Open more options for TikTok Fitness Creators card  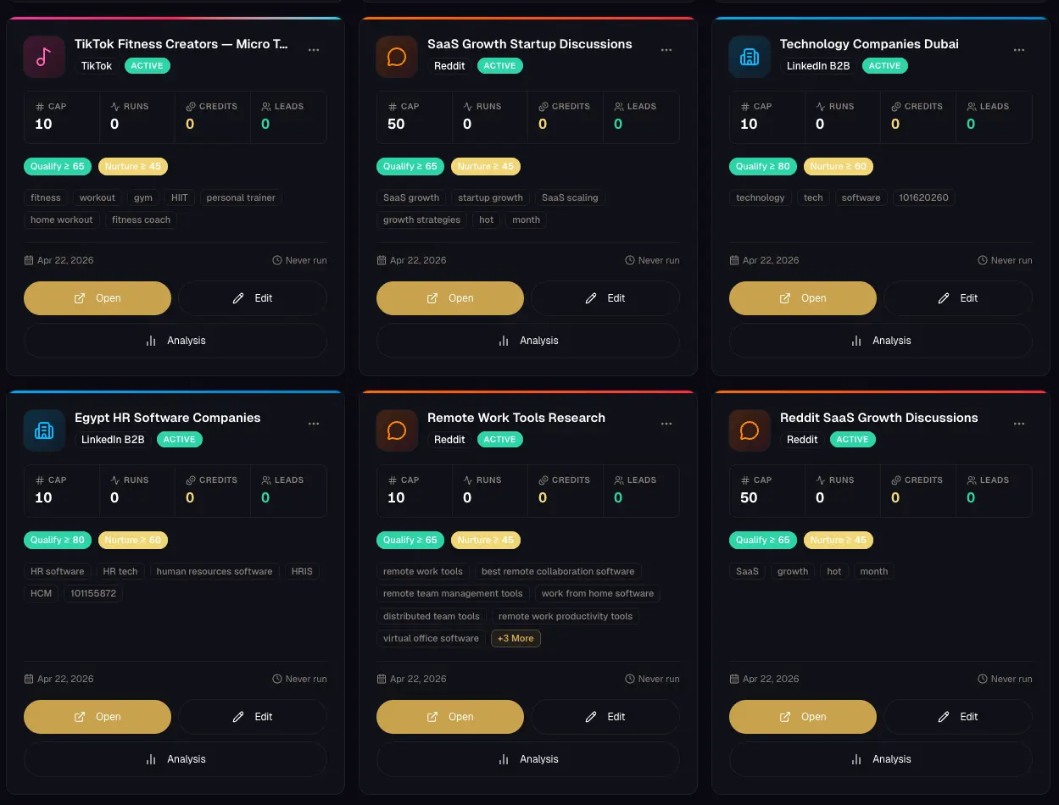314,50
